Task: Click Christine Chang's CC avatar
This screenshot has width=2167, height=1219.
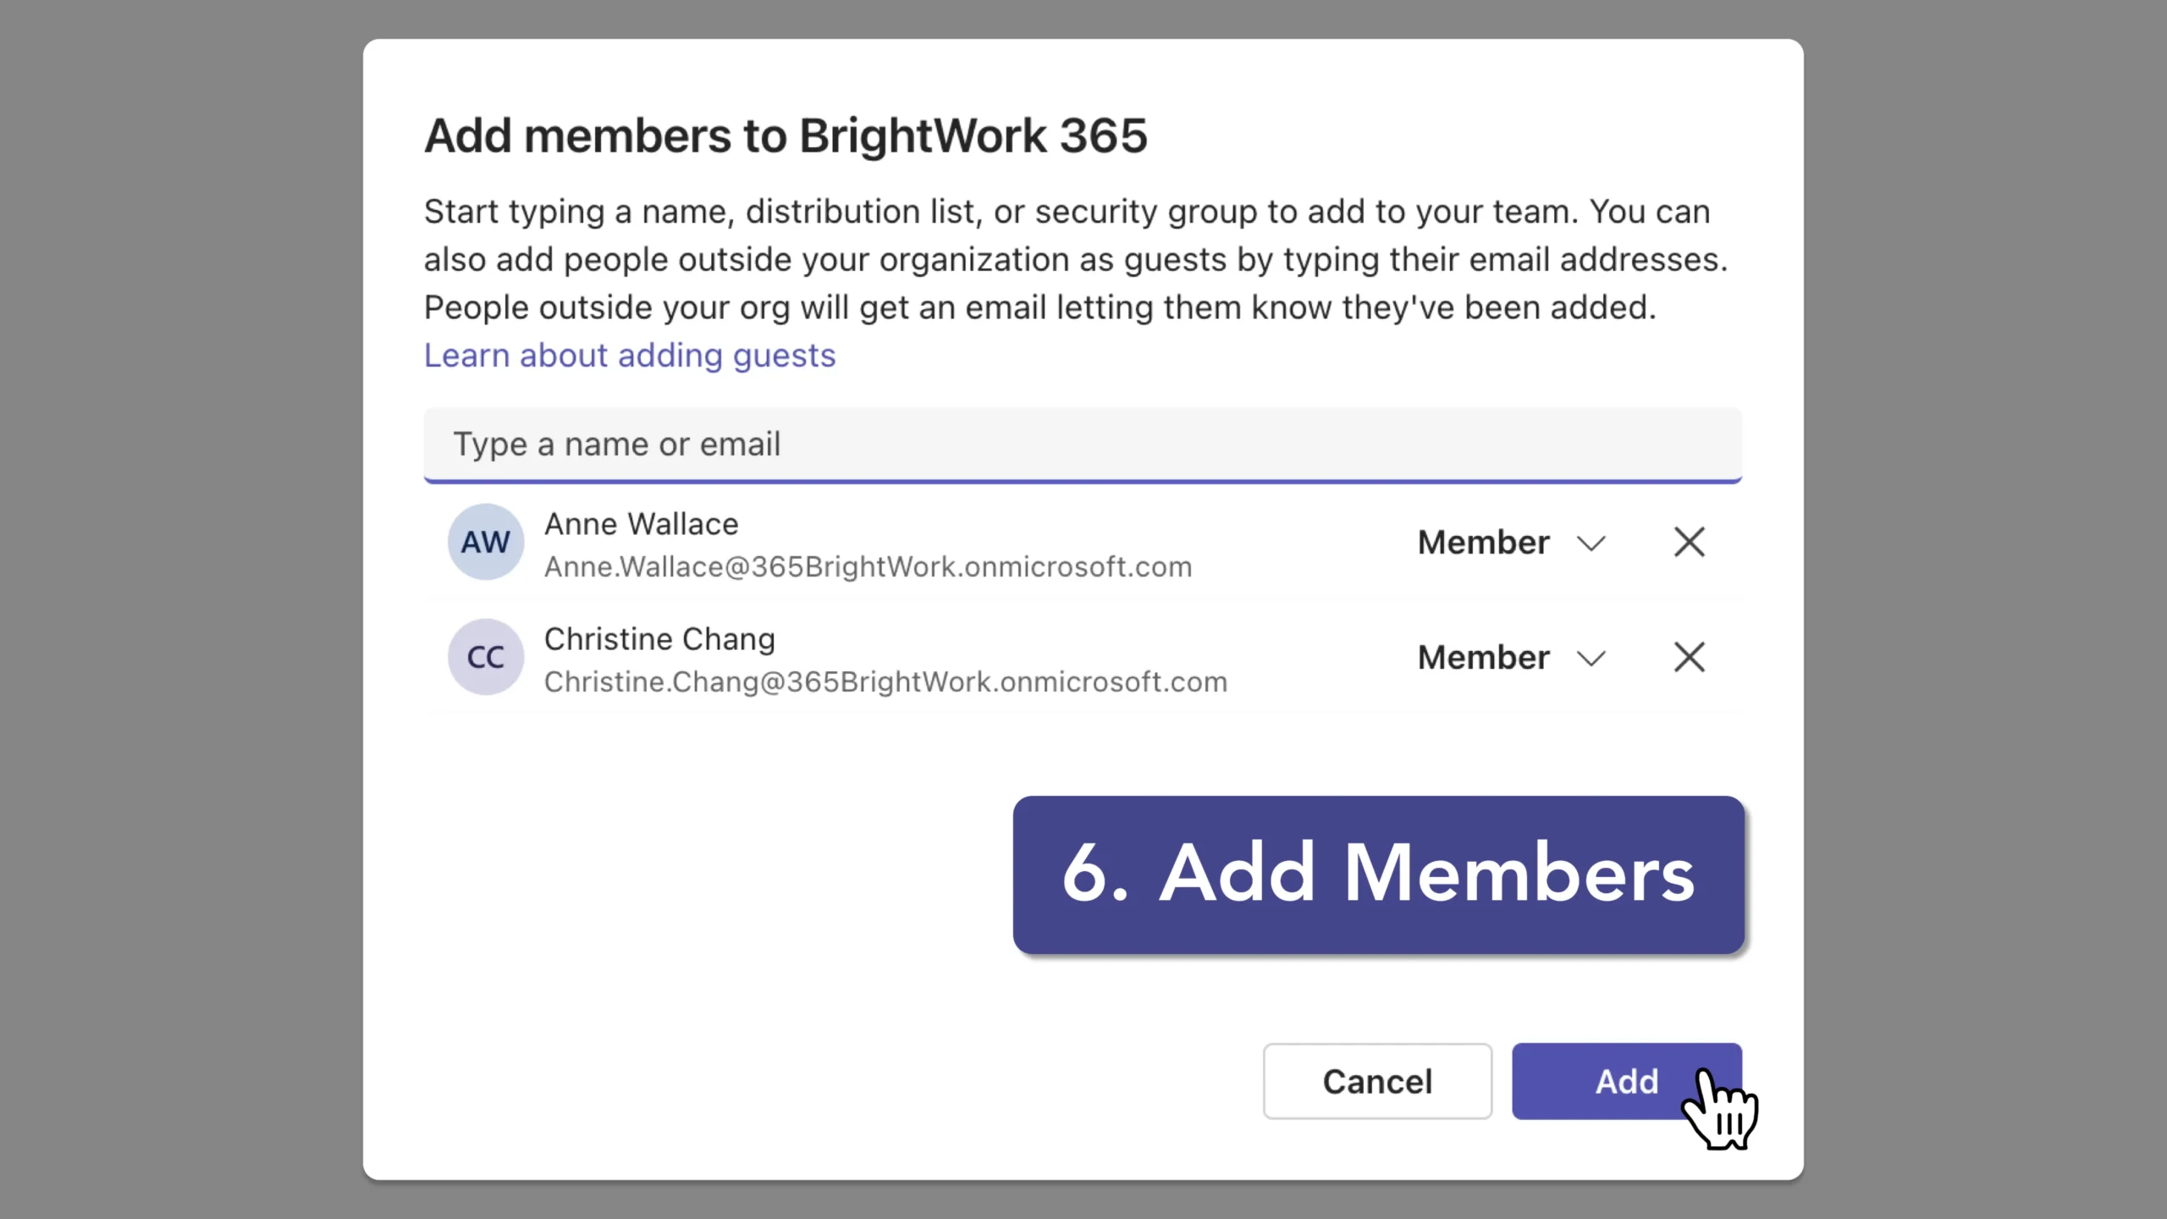Action: coord(485,657)
